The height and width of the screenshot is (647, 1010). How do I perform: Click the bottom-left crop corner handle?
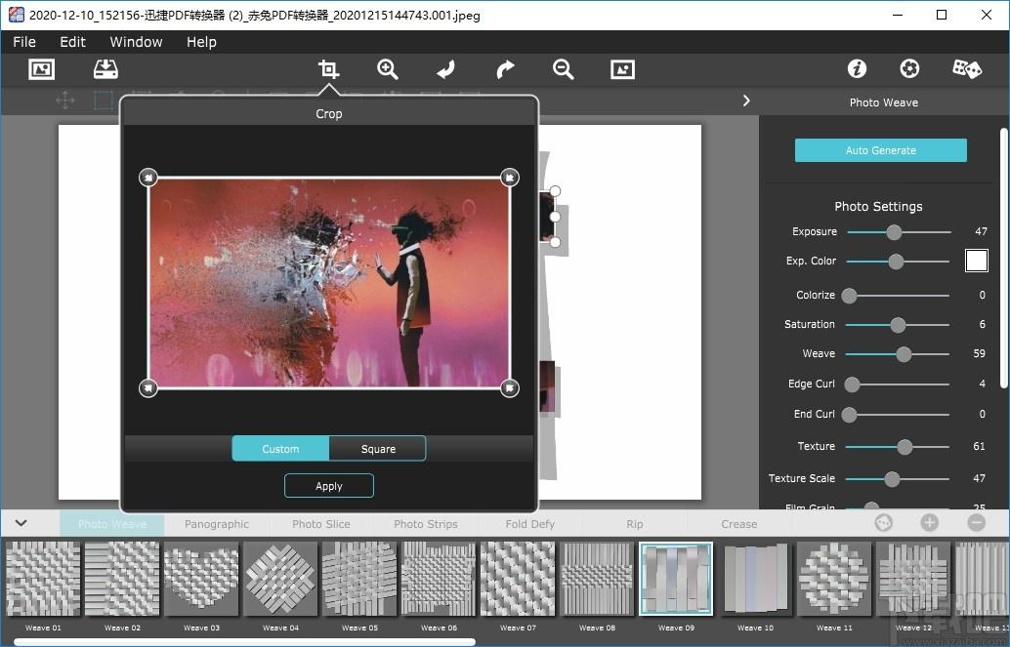point(148,388)
